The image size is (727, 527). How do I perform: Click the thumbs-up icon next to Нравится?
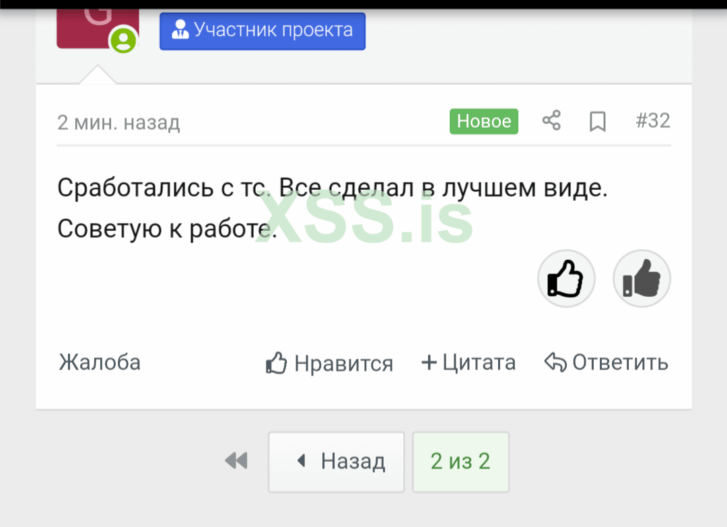tap(276, 362)
